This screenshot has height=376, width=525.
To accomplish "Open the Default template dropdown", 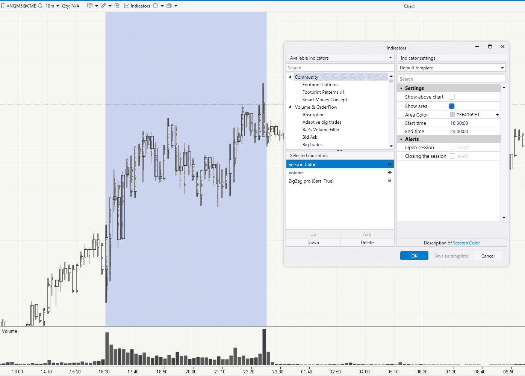I will 502,67.
